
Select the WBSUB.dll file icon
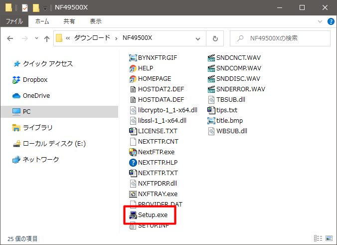coord(211,131)
